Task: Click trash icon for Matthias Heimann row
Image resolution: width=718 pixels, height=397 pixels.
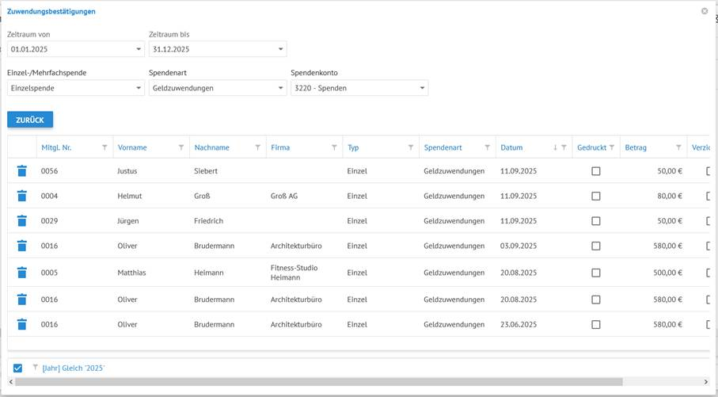Action: (22, 273)
